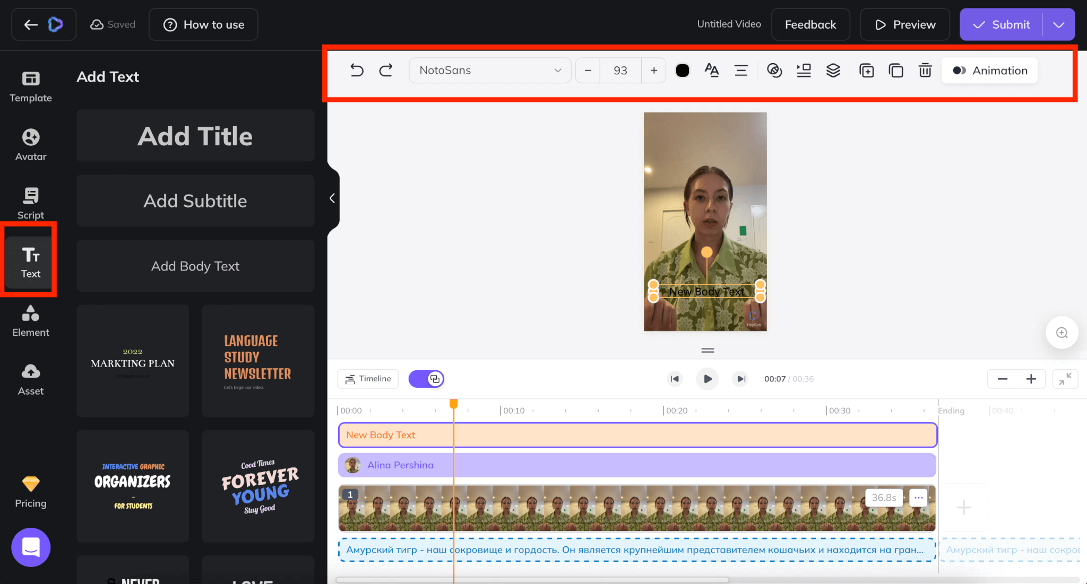Click the redo arrow icon
The image size is (1087, 584).
click(386, 70)
